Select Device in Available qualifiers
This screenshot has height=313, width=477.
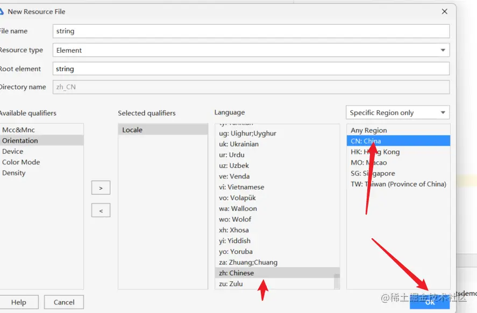[41, 151]
